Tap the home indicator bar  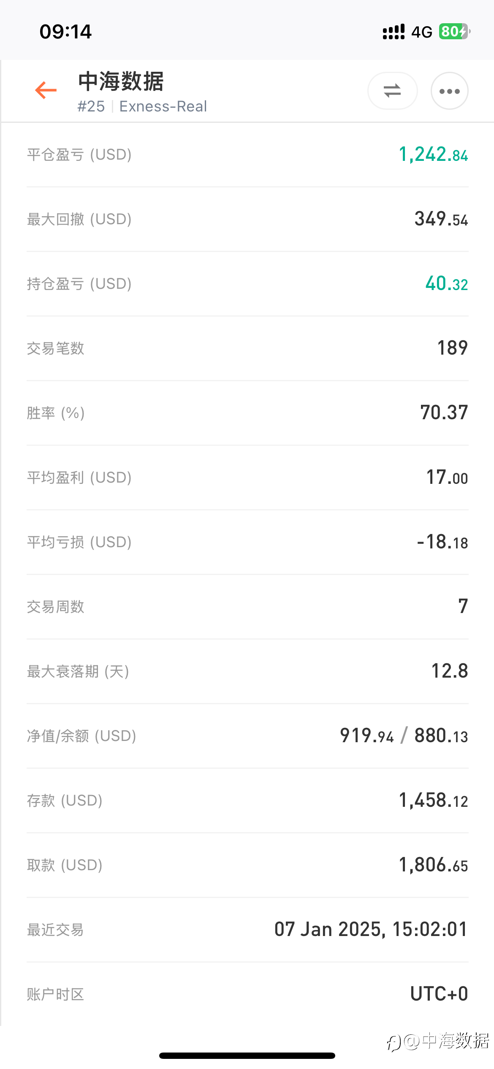tap(247, 1055)
